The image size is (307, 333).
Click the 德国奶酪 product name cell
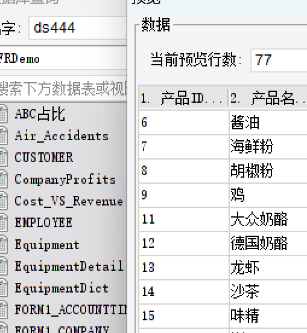click(x=268, y=244)
